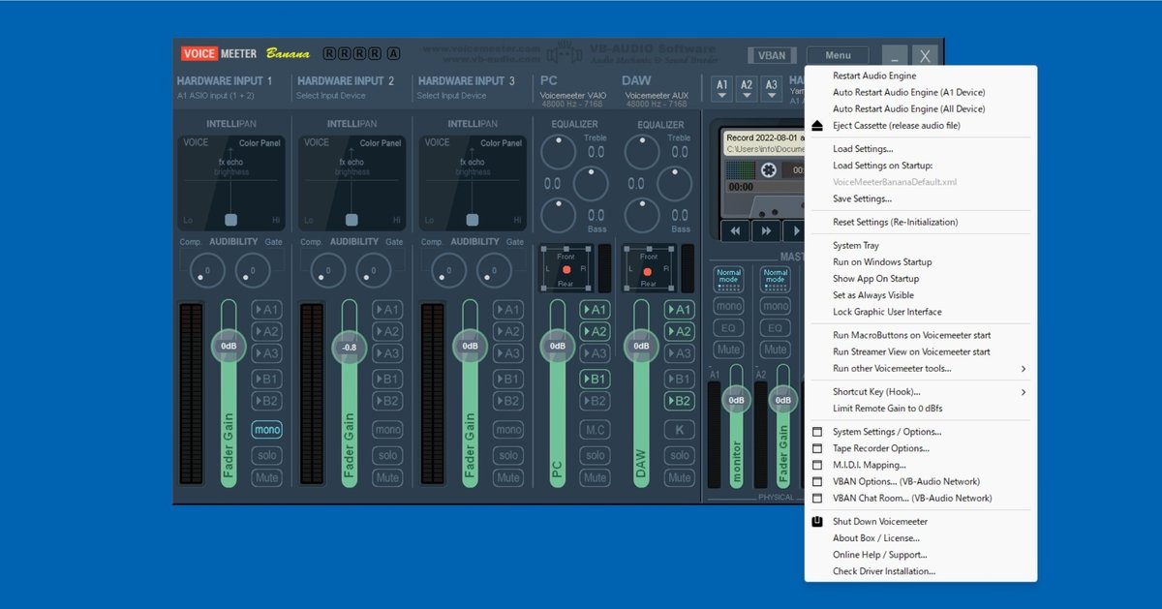
Task: Click the Hardware Input 3 Gate knob
Action: 494,271
